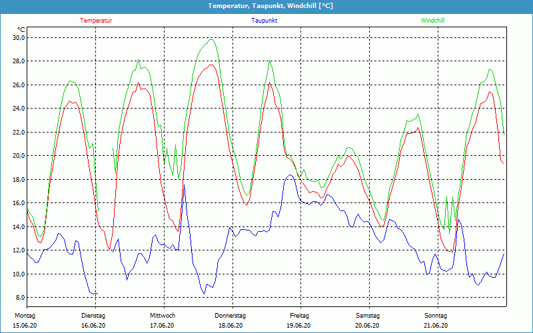Click the 18,0 y-axis value
Image resolution: width=533 pixels, height=333 pixels.
(19, 179)
